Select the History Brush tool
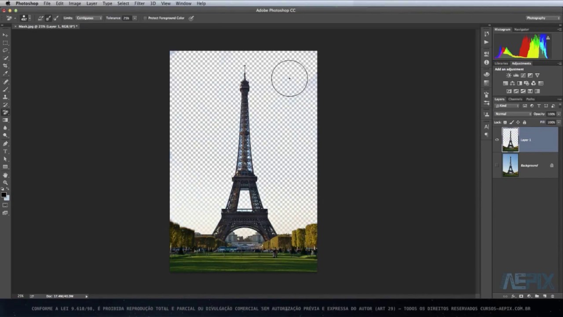This screenshot has width=563, height=317. pos(5,105)
